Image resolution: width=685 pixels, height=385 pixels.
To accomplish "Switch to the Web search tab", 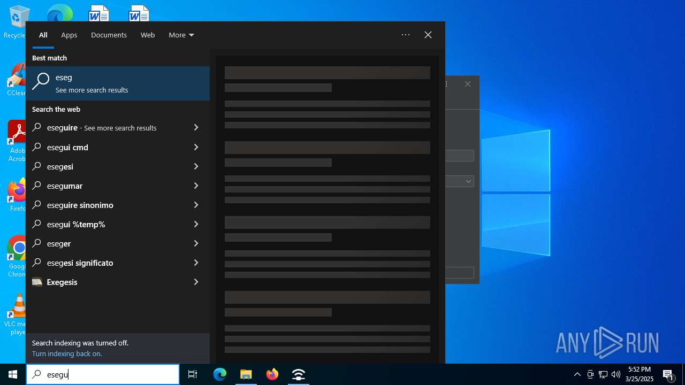I will coord(148,35).
